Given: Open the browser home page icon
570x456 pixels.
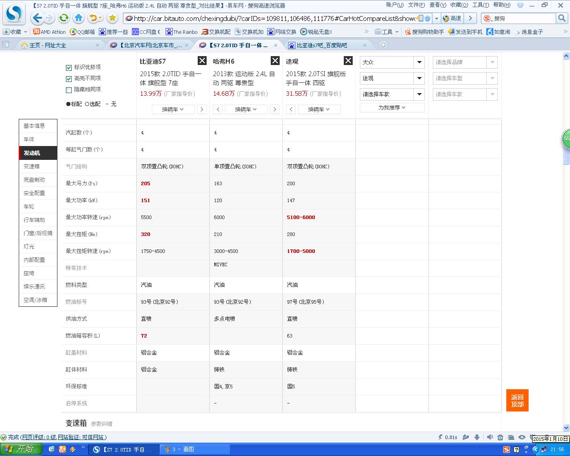Looking at the screenshot, I should click(x=79, y=18).
